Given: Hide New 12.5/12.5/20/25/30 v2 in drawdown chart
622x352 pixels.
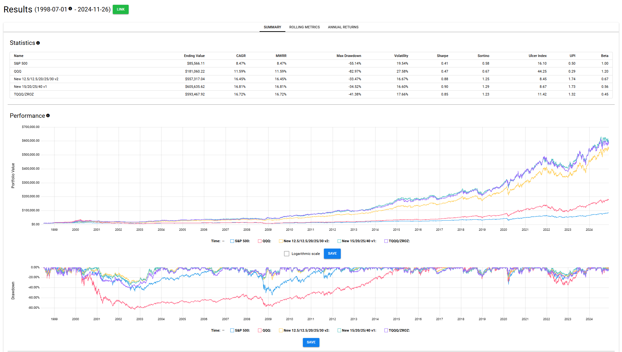Looking at the screenshot, I should click(x=304, y=330).
